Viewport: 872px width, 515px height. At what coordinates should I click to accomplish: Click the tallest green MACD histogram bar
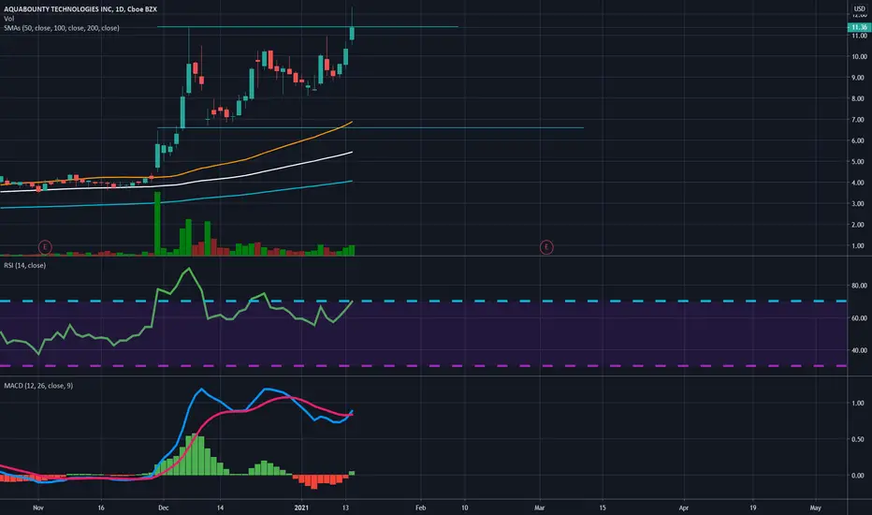click(x=194, y=454)
